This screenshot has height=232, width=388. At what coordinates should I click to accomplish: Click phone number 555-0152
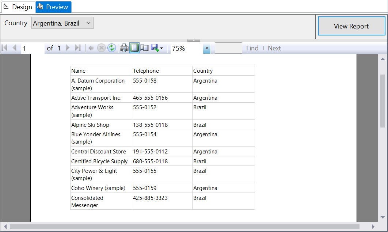(x=145, y=107)
